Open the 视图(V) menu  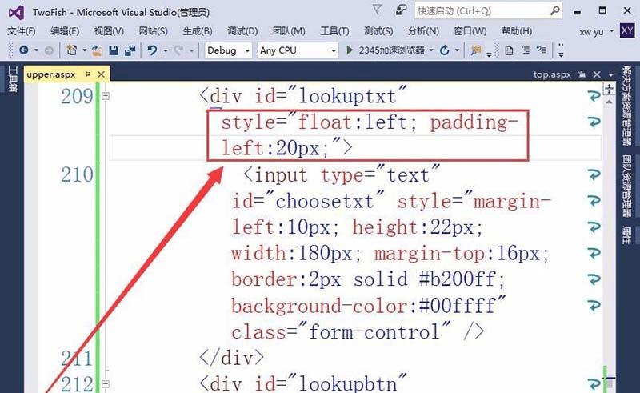(109, 31)
